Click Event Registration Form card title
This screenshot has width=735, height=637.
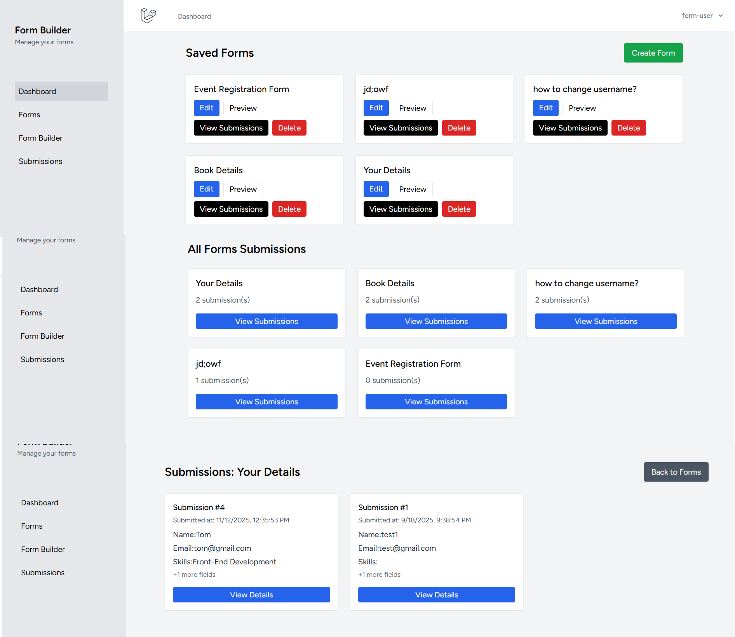pyautogui.click(x=241, y=89)
